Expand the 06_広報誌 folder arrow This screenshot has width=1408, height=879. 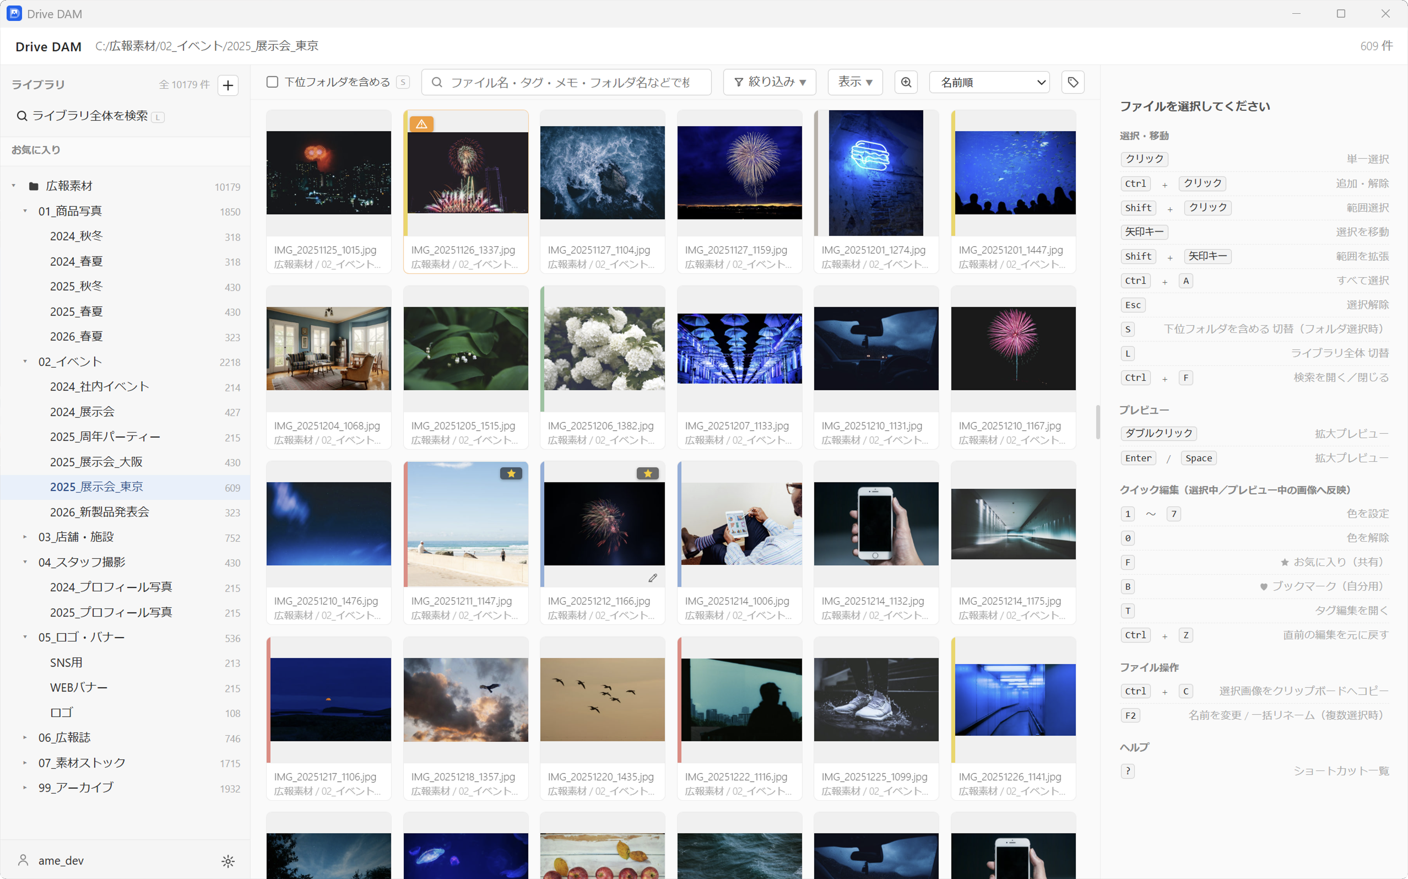[25, 738]
